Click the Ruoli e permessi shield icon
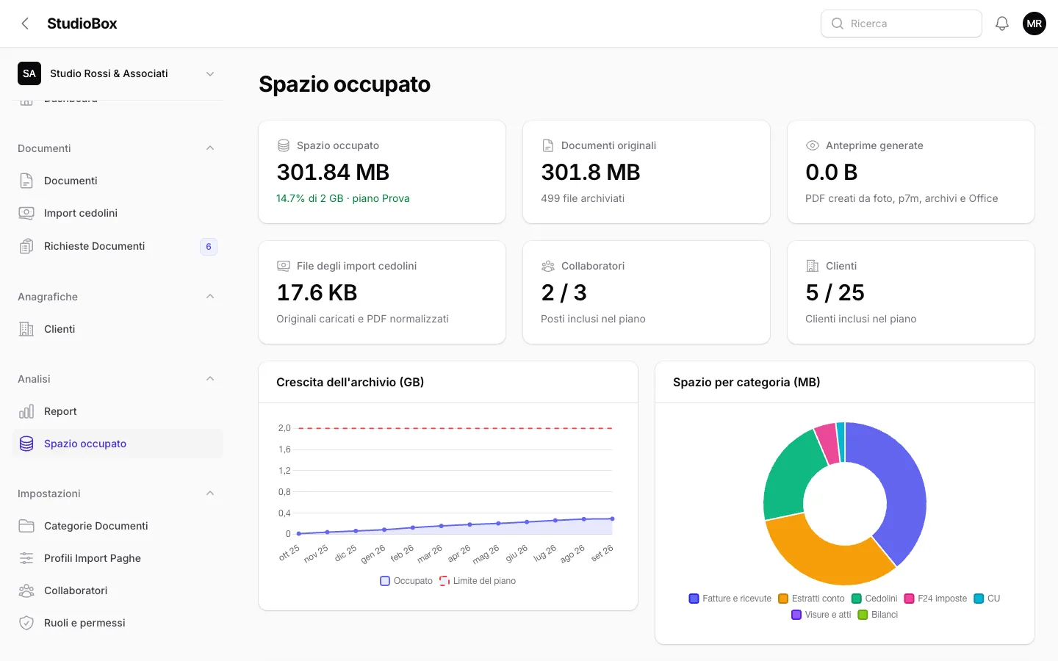This screenshot has width=1058, height=661. pos(26,623)
